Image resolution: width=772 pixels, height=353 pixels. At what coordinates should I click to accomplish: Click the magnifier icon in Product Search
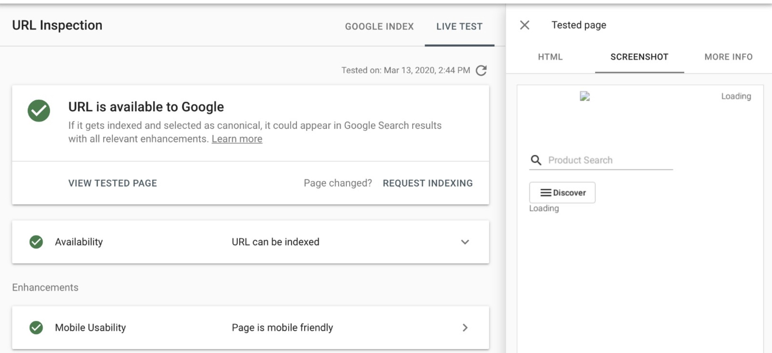(536, 160)
